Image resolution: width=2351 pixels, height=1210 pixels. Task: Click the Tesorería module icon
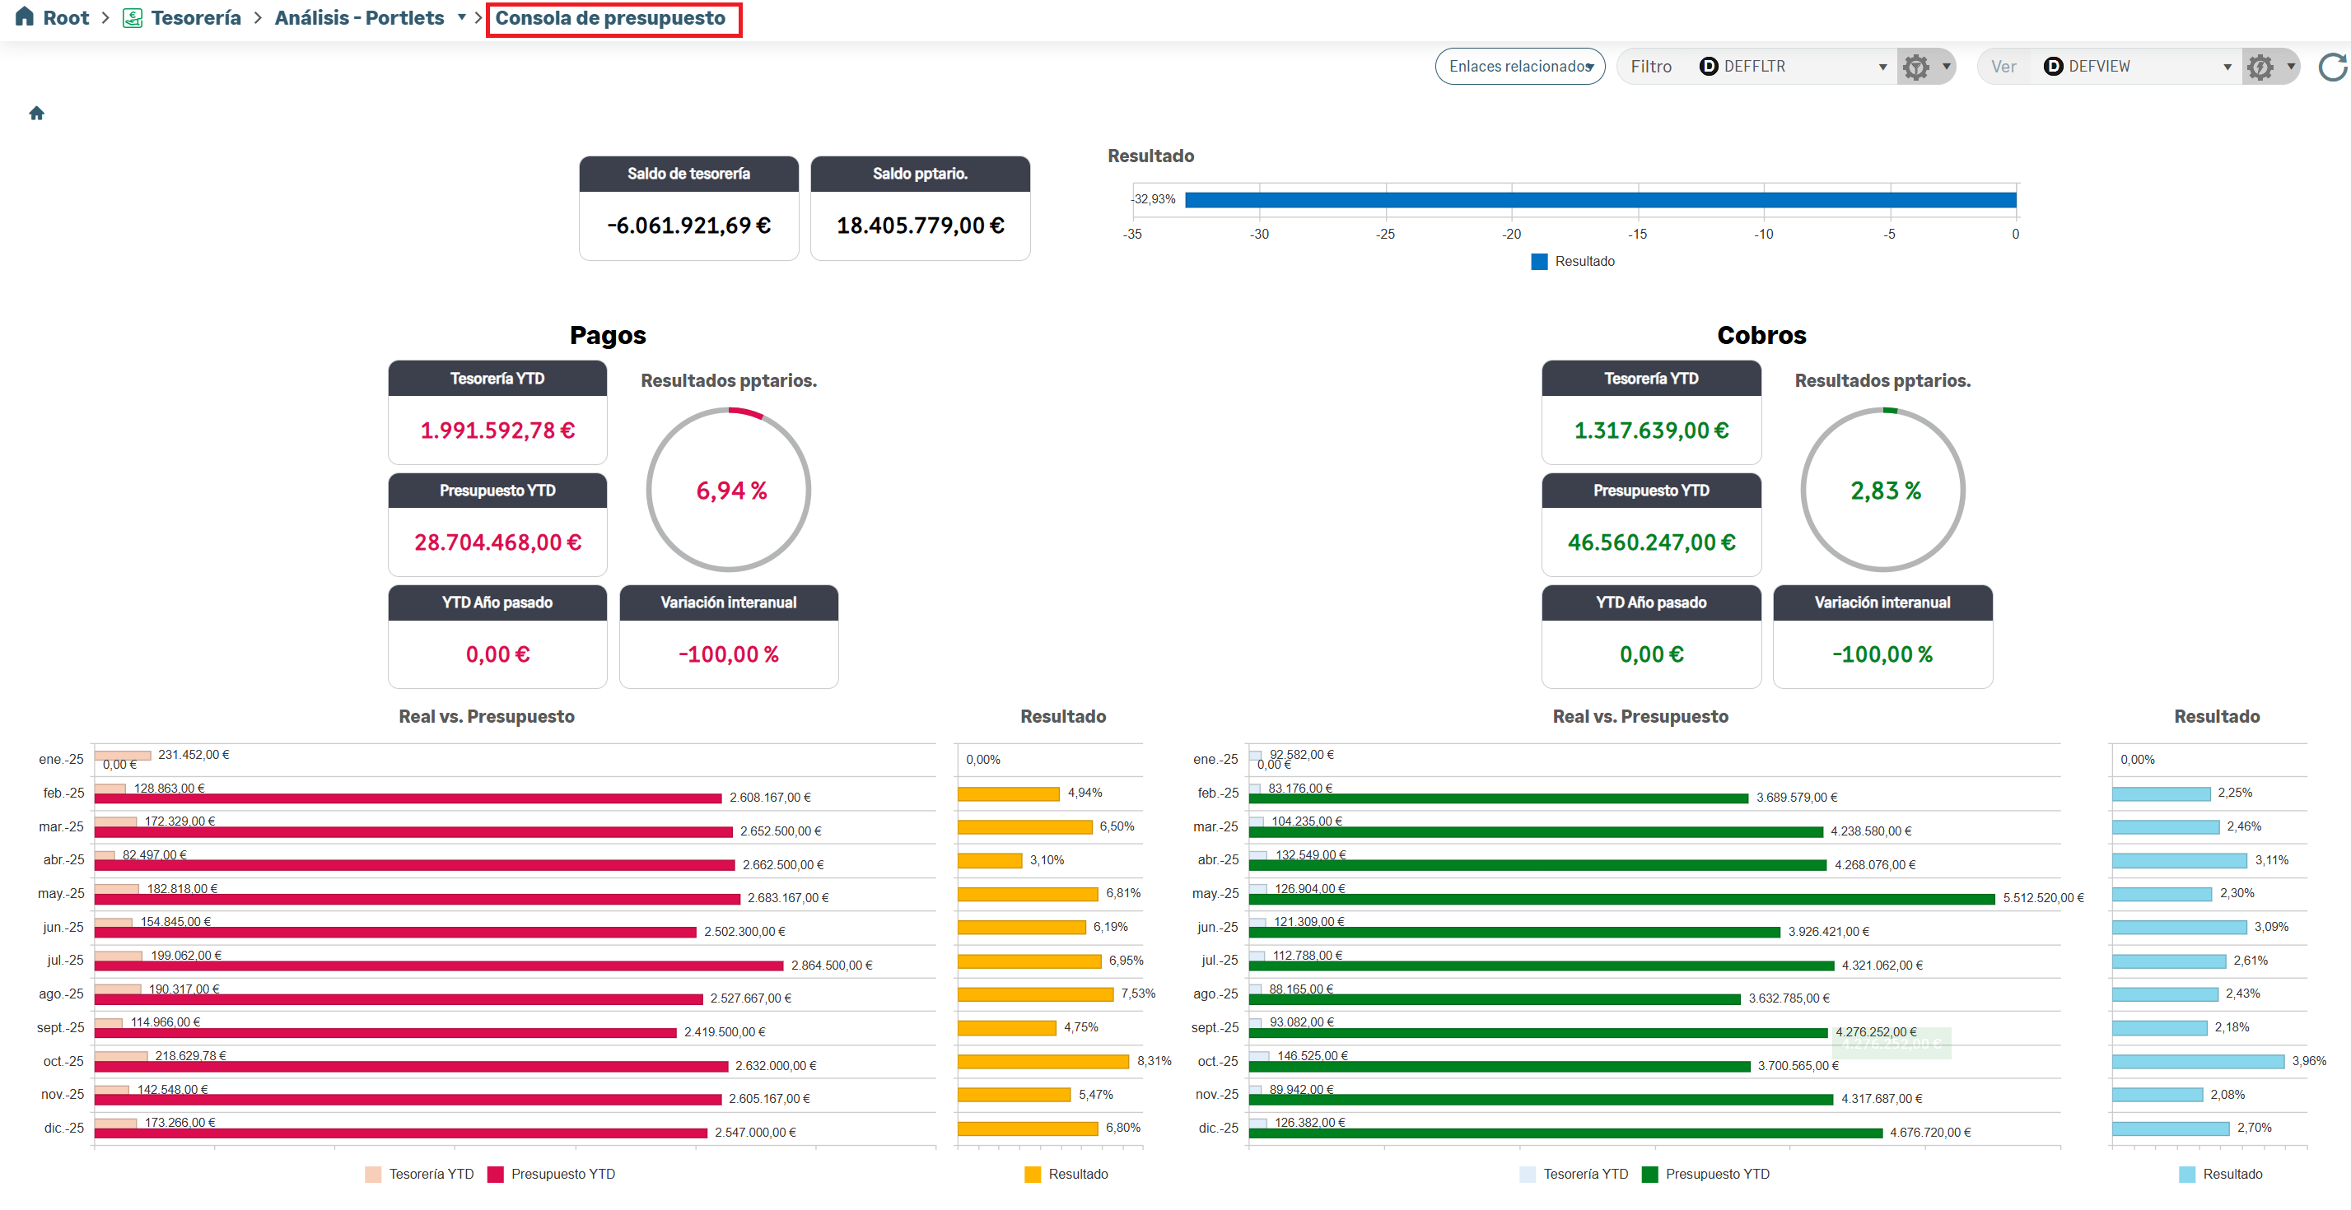(x=133, y=18)
